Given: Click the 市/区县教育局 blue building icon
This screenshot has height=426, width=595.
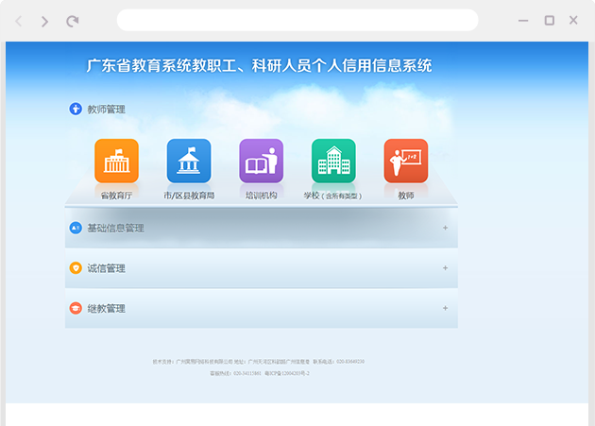Looking at the screenshot, I should point(189,162).
